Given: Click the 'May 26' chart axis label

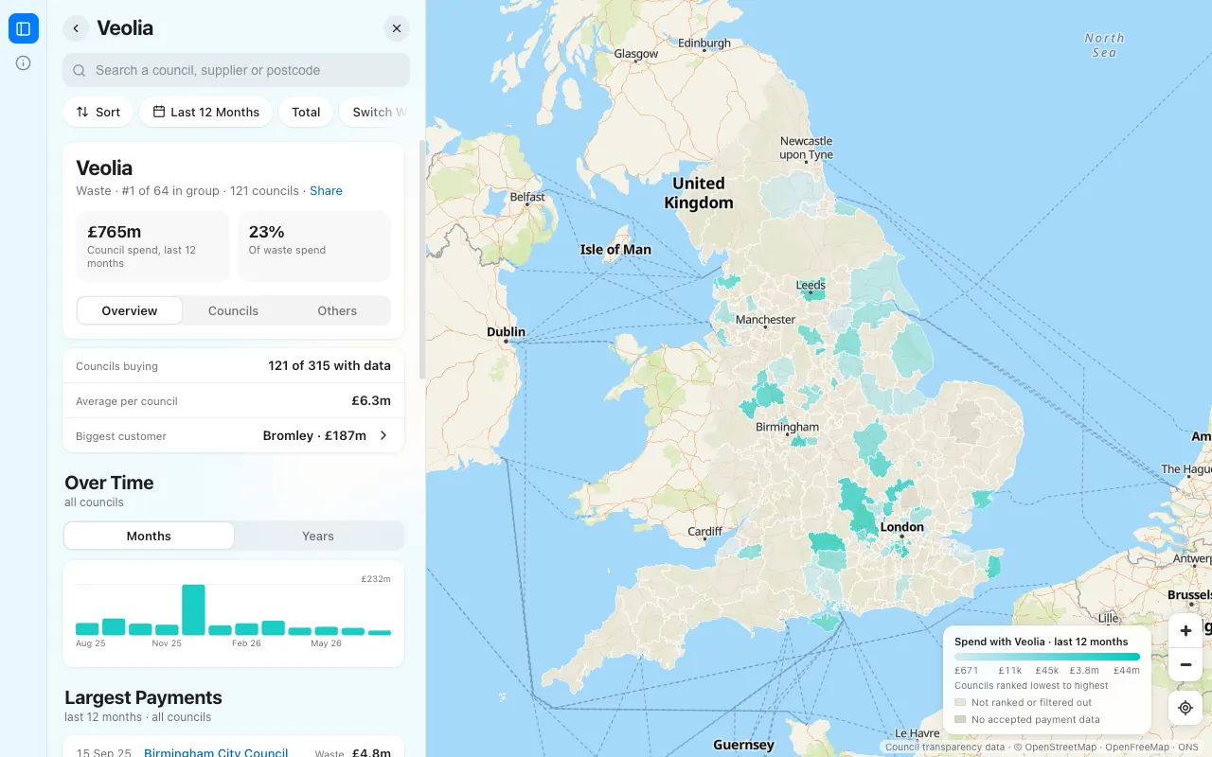Looking at the screenshot, I should coord(326,643).
